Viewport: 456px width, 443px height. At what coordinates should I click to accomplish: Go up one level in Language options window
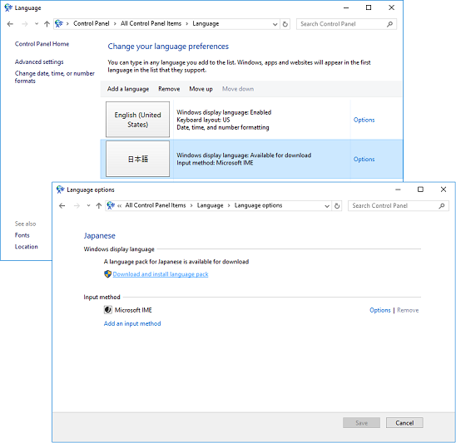(x=98, y=206)
